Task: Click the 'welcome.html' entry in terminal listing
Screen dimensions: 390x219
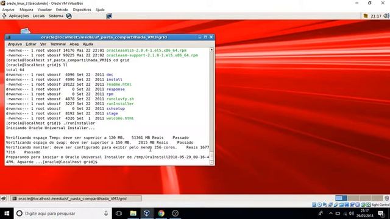Action: point(120,119)
